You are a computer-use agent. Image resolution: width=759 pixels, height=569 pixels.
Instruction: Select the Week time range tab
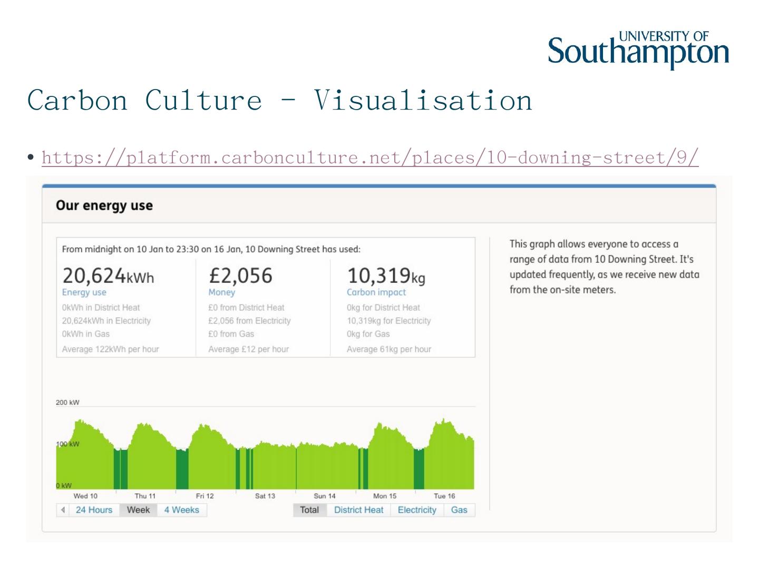tap(138, 510)
